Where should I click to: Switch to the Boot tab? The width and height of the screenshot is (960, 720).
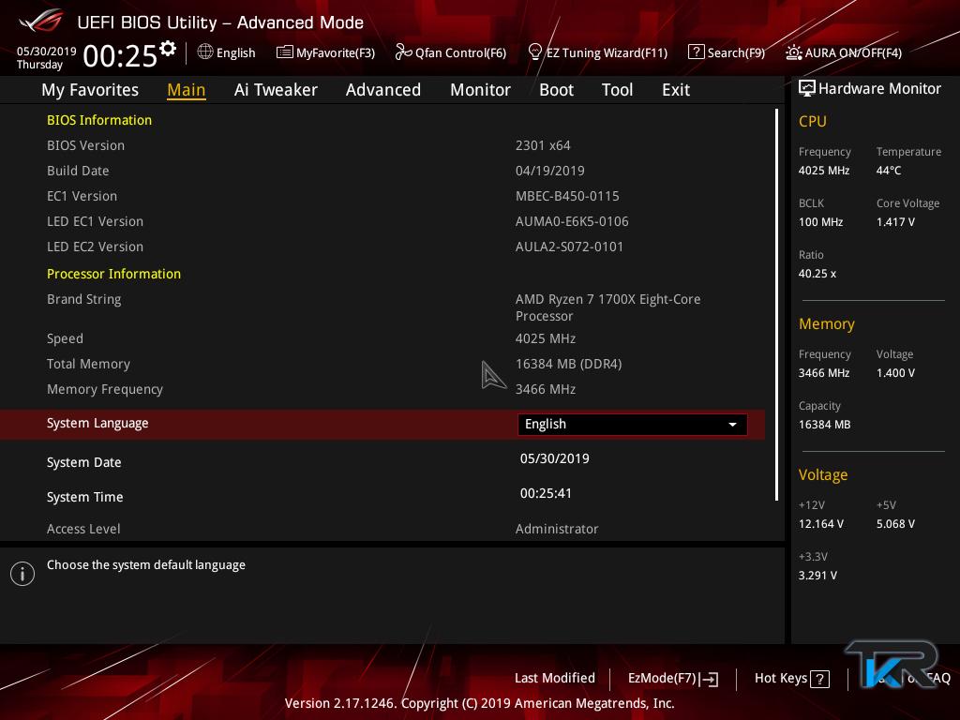[x=556, y=90]
